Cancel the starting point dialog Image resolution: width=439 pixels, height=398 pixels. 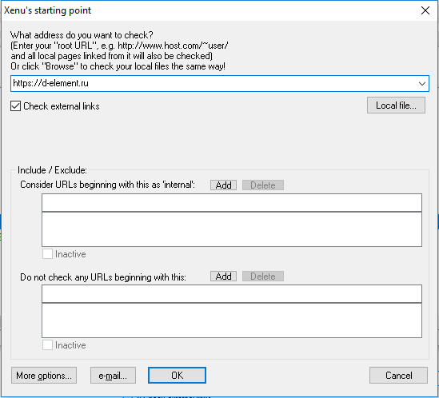(x=398, y=376)
